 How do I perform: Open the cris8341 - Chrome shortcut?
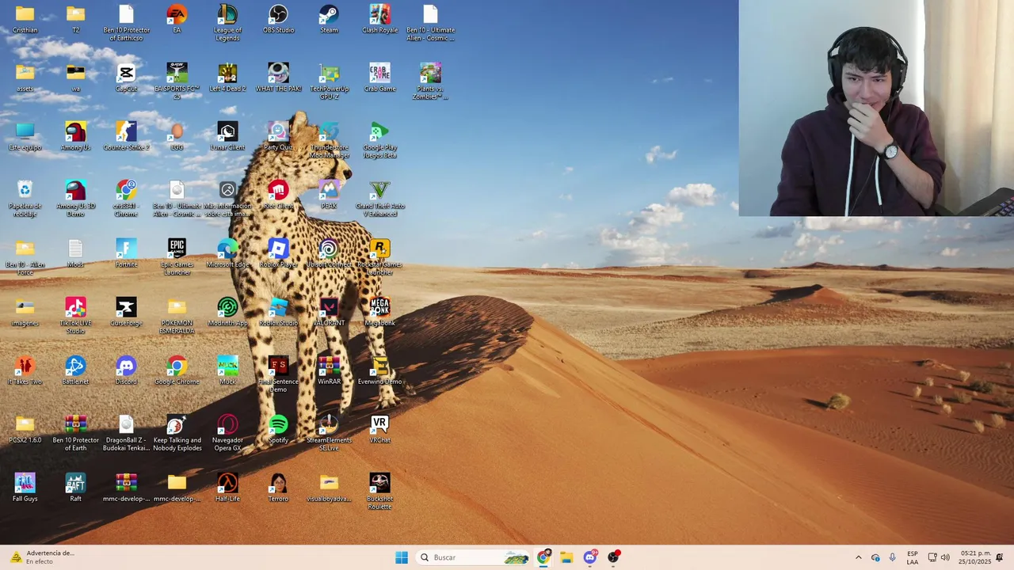click(x=126, y=198)
